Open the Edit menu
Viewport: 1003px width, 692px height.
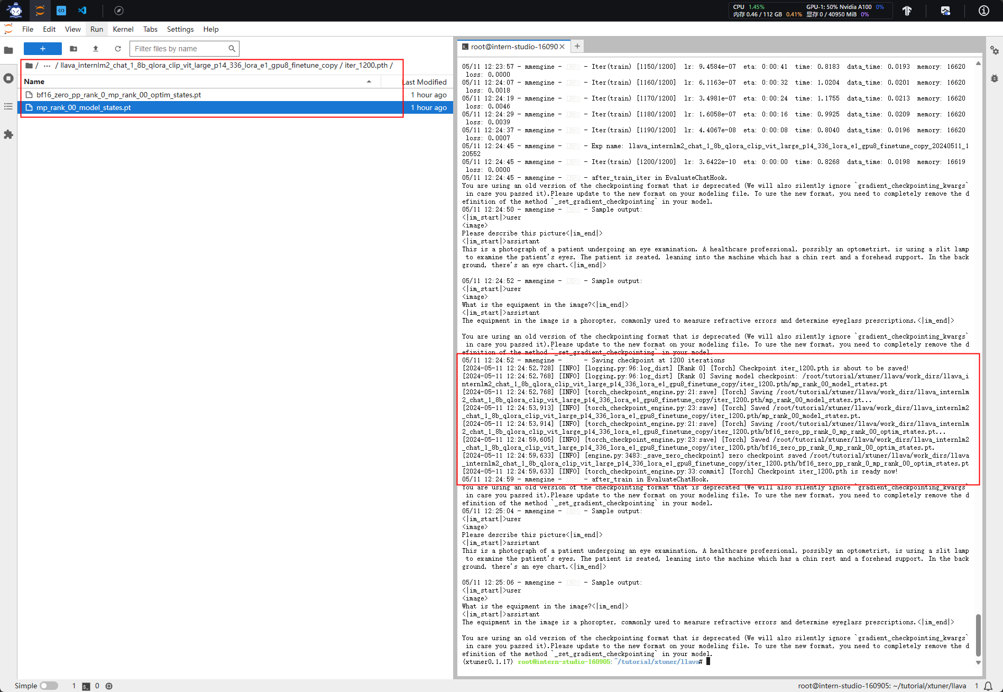point(49,29)
